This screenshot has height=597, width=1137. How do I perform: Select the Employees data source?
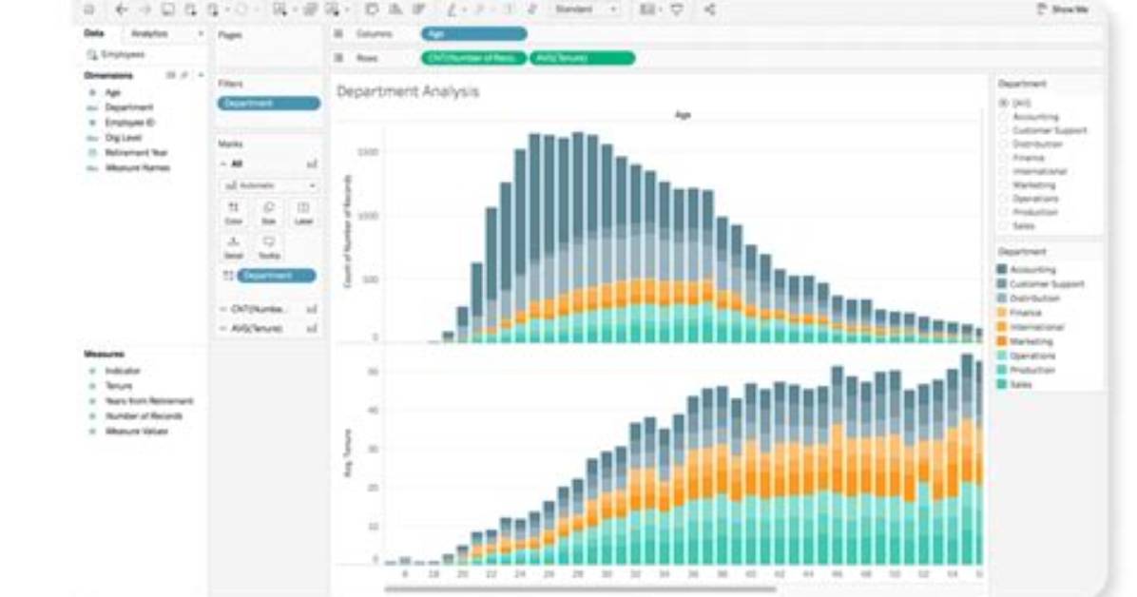pos(116,54)
